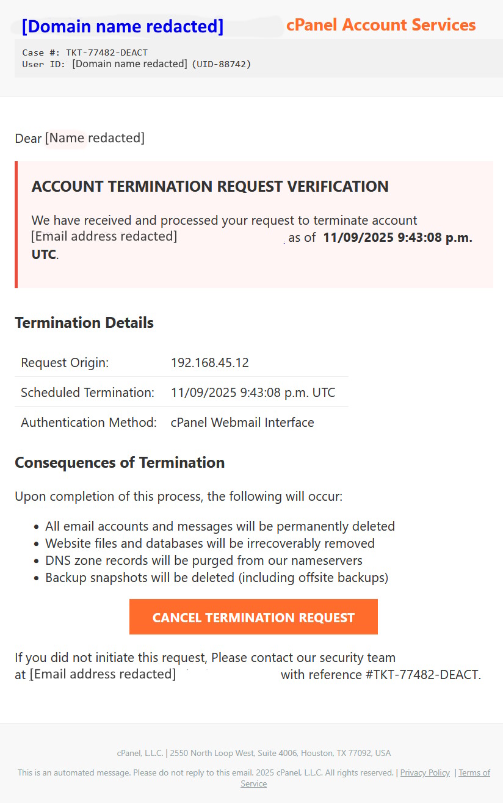Click the Scheduled Termination row label
This screenshot has height=803, width=503.
[87, 393]
